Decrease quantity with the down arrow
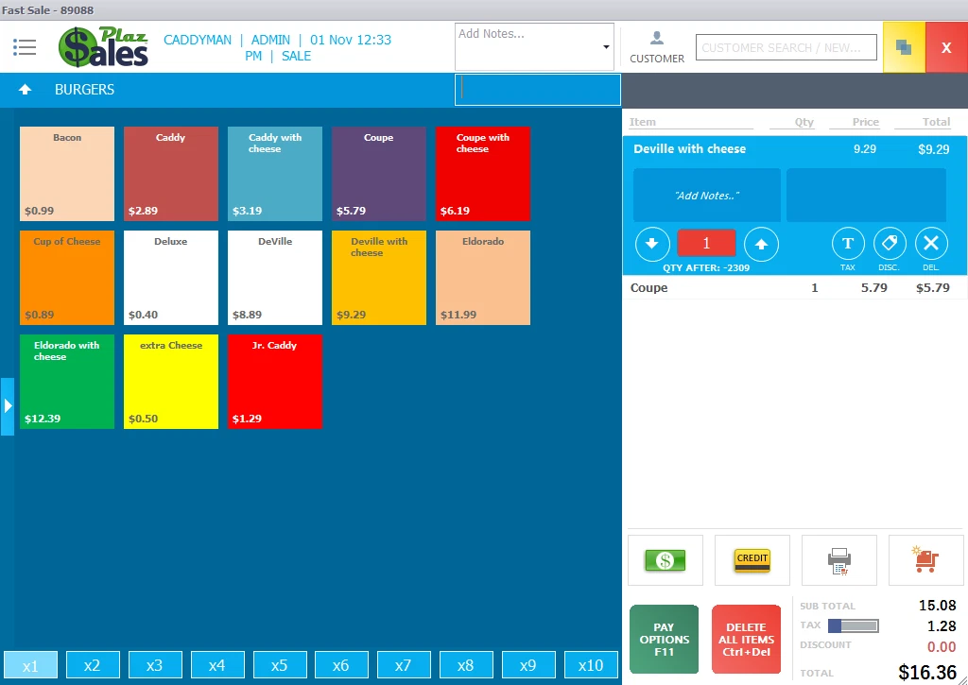 [652, 244]
